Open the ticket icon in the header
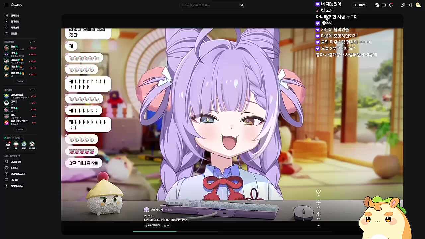The width and height of the screenshot is (425, 239). pos(384,5)
